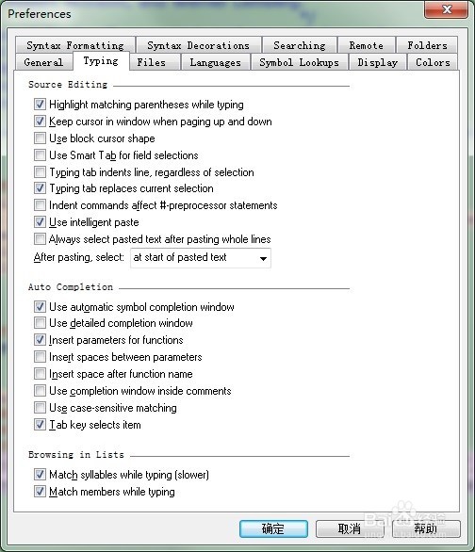This screenshot has width=475, height=552.
Task: Open help via the 帮助 button
Action: pos(426,528)
